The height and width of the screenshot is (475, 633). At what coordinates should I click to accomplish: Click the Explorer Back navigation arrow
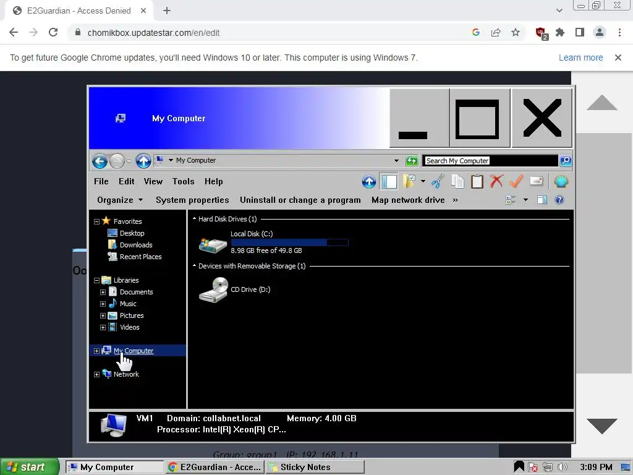[100, 161]
